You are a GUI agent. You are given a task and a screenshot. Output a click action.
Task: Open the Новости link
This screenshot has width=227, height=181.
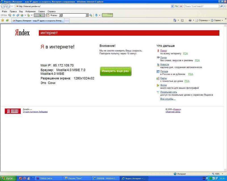(165, 64)
